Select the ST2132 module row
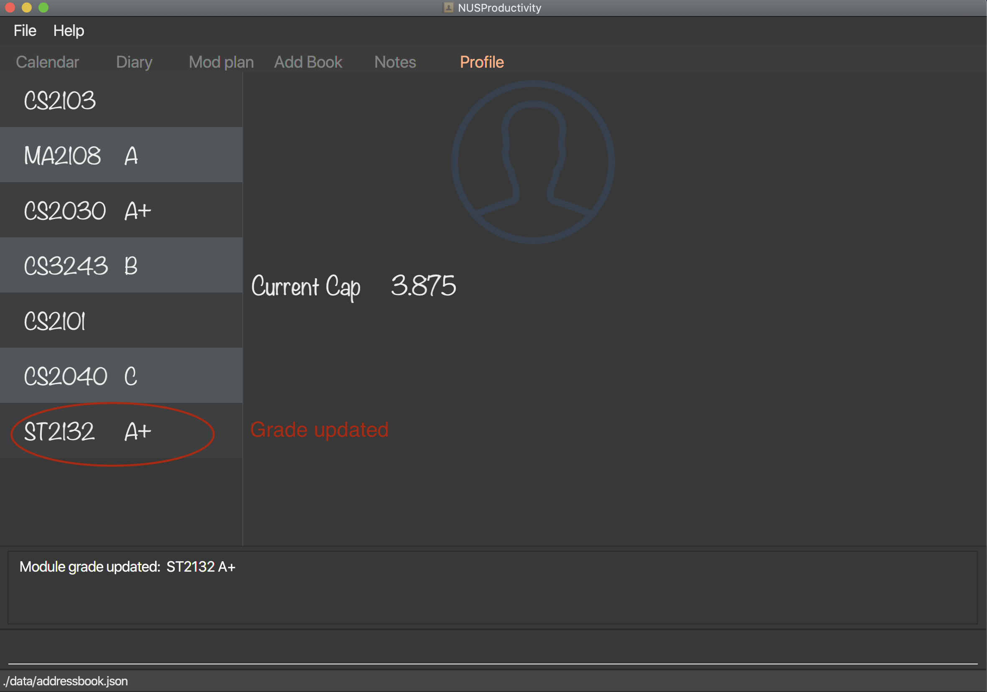Screen dimensions: 987x692 tap(121, 430)
